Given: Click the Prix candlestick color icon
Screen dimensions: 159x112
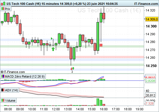Looking at the screenshot, I should [3, 9].
